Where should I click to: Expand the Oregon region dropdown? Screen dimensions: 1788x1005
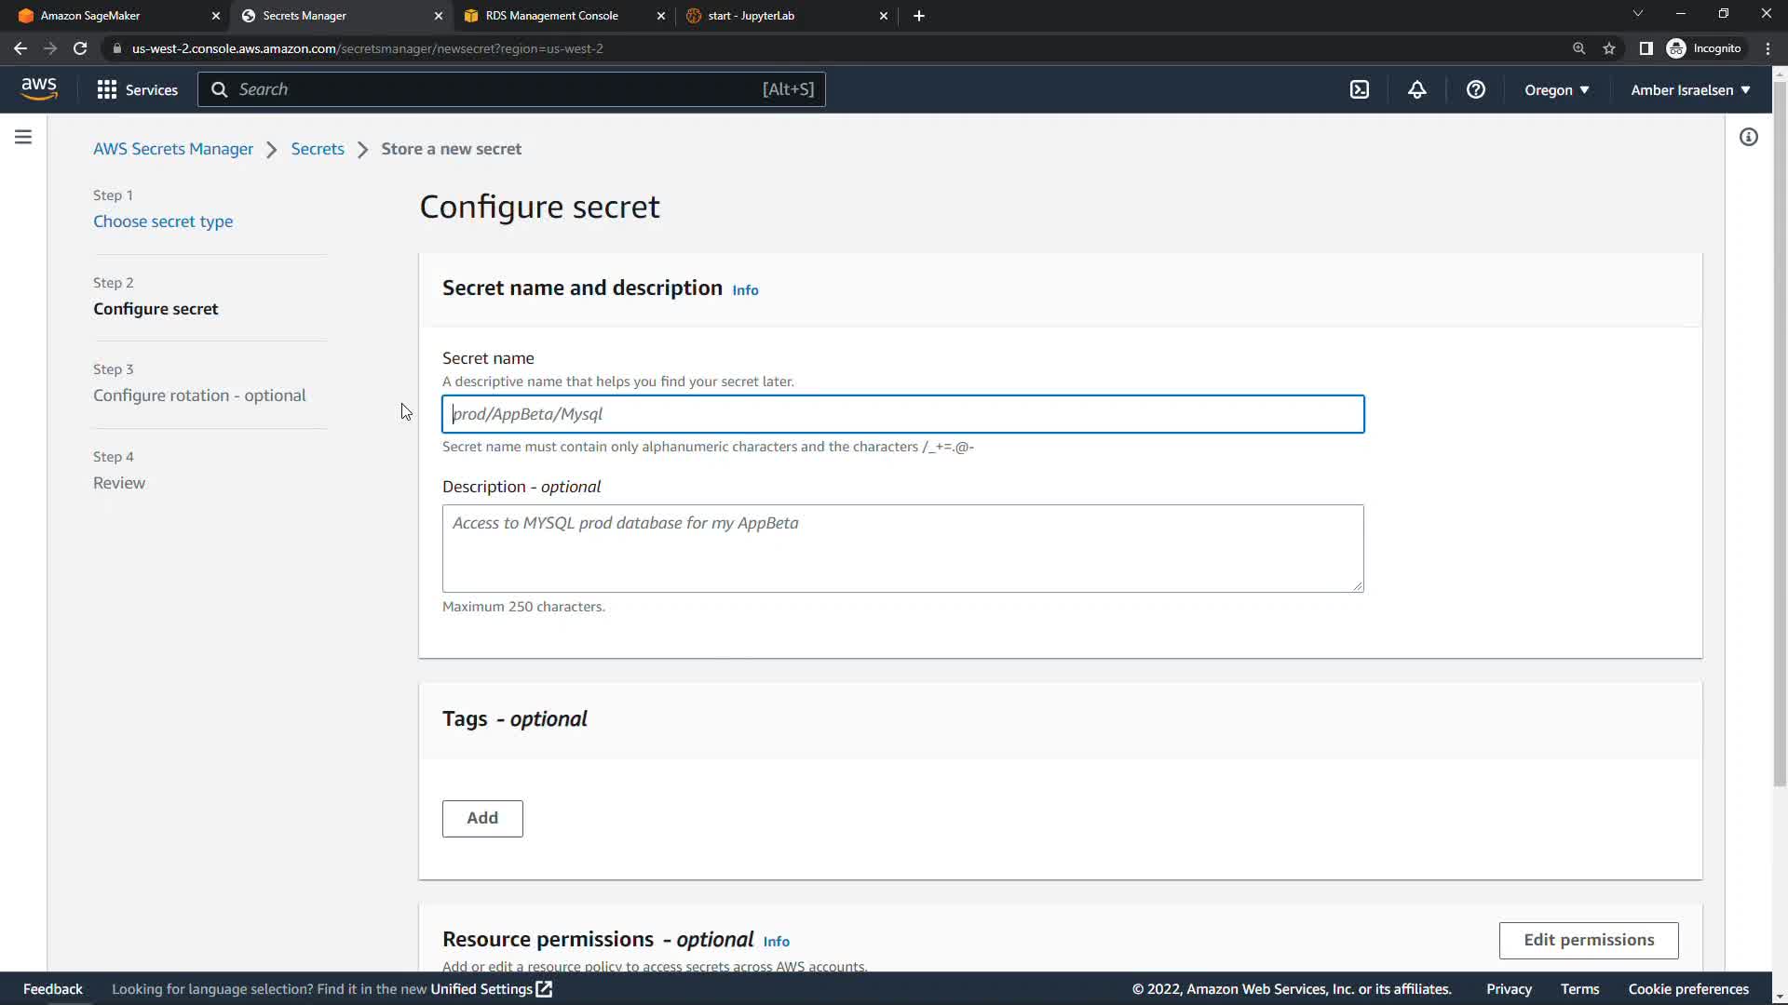coord(1556,89)
